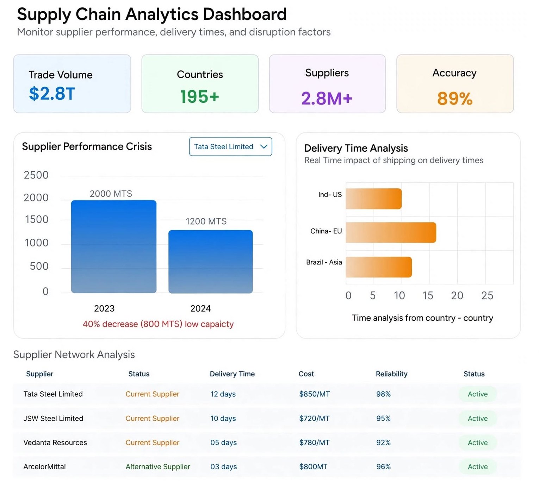Click the Cost column header
Image resolution: width=539 pixels, height=483 pixels.
pyautogui.click(x=306, y=374)
